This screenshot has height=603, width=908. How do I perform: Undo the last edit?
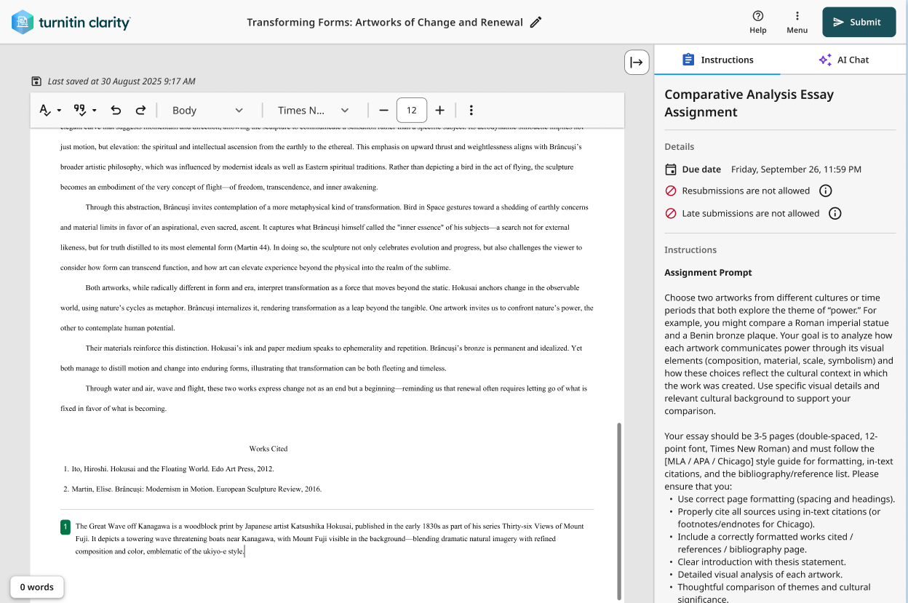[x=116, y=110]
